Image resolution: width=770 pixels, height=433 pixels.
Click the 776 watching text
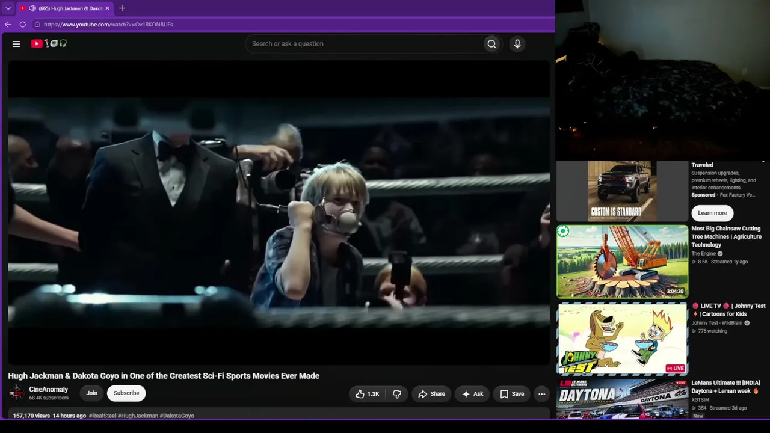(x=713, y=331)
